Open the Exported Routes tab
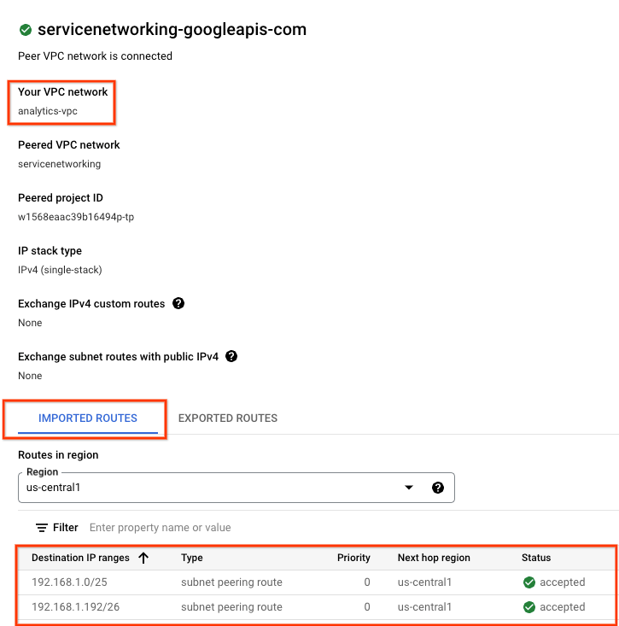Screen dimensions: 619x626 coord(227,418)
